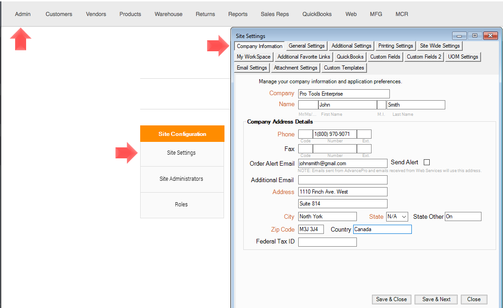Click into the Company name field
503x308 pixels.
pyautogui.click(x=344, y=94)
